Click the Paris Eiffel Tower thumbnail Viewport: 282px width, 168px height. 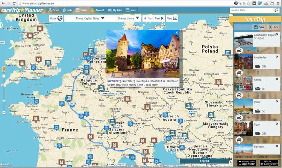[243, 106]
